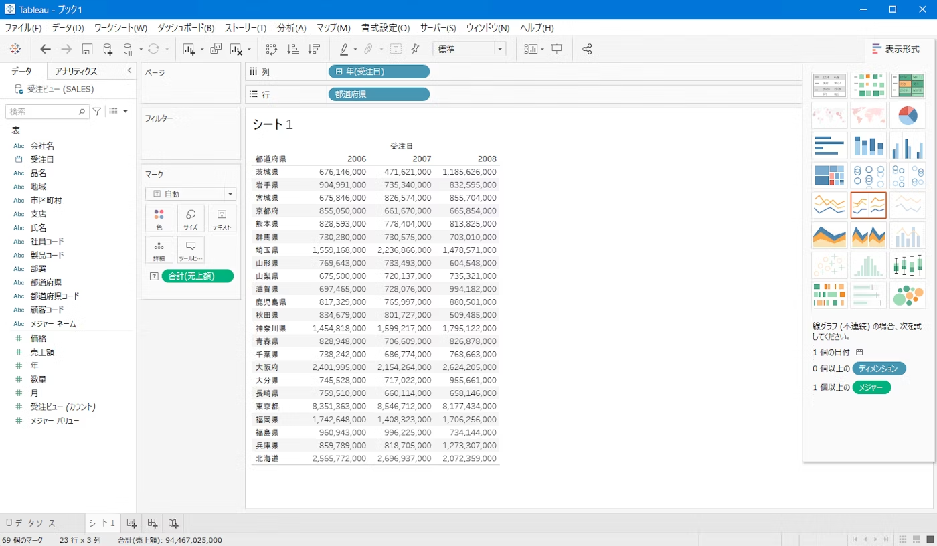Duplicate the sheet toolbar icon
The width and height of the screenshot is (937, 546).
click(x=216, y=49)
